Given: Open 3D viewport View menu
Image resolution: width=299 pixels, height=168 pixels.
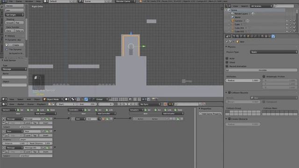Looking at the screenshot, I should [x=12, y=99].
